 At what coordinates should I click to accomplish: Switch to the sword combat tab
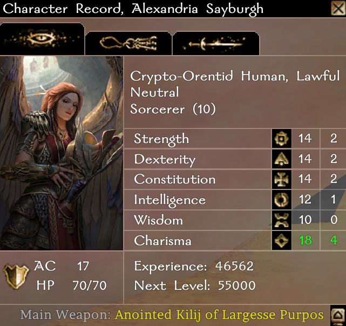click(216, 43)
